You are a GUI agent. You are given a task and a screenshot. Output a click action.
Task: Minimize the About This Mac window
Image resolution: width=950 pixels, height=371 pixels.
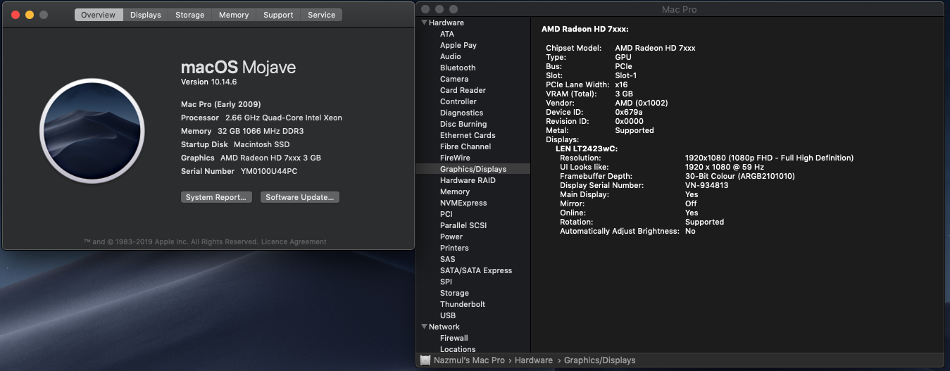coord(29,15)
